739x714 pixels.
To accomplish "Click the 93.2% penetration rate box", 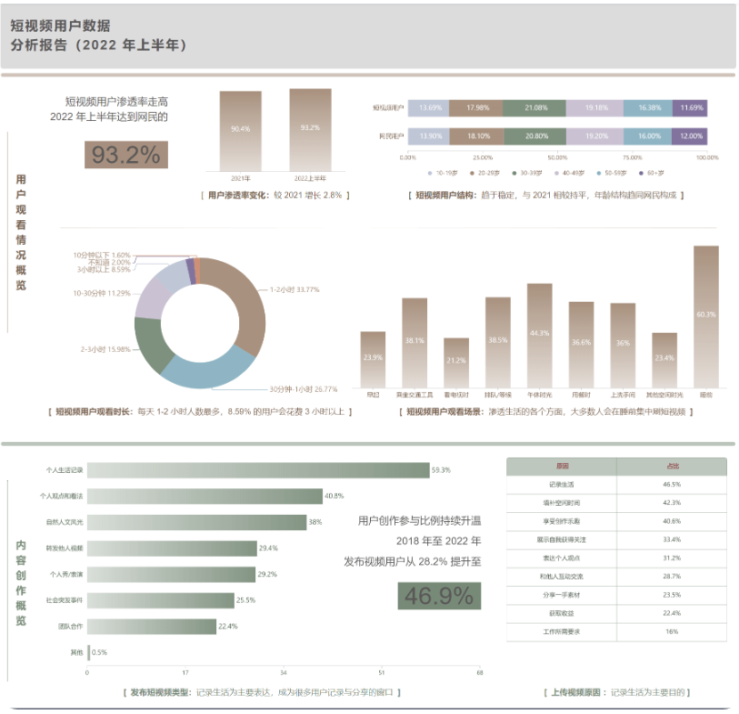I will [126, 155].
